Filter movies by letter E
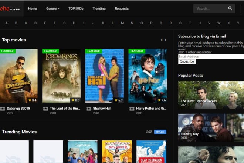 click(45, 23)
